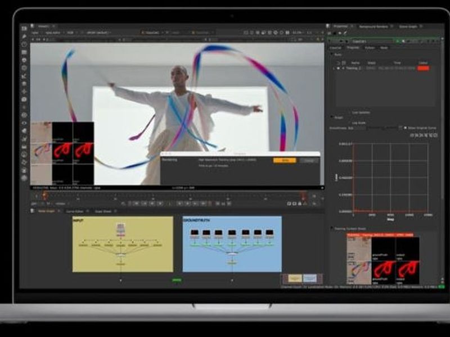Click the red Training run colour swatch
Image resolution: width=450 pixels, height=337 pixels.
coord(422,68)
